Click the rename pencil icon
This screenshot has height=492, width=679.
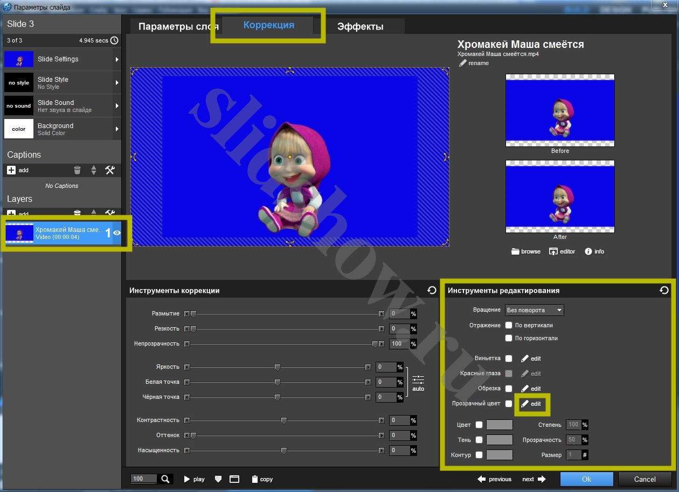462,63
